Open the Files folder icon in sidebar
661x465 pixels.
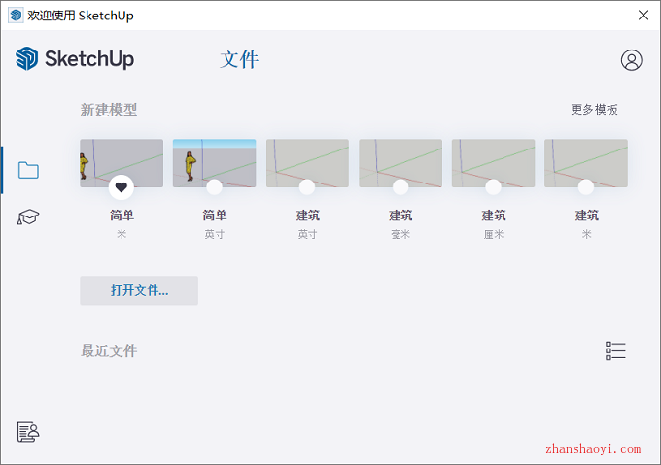pos(28,170)
